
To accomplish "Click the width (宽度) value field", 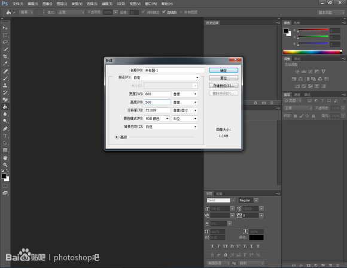I will [157, 94].
